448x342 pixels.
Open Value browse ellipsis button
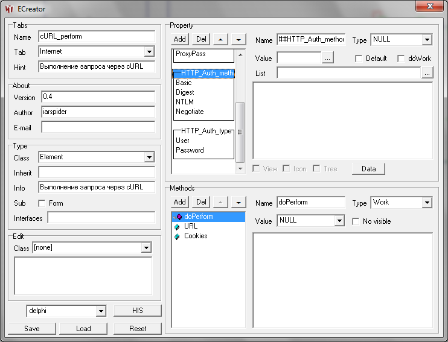click(x=328, y=58)
